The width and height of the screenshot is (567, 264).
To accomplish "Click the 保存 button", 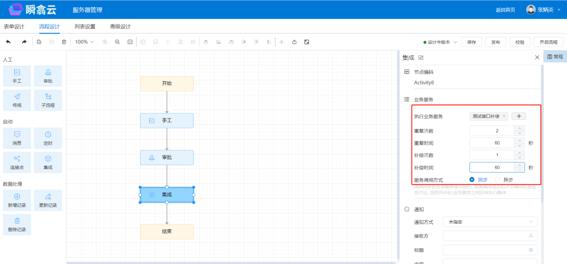I will (471, 42).
